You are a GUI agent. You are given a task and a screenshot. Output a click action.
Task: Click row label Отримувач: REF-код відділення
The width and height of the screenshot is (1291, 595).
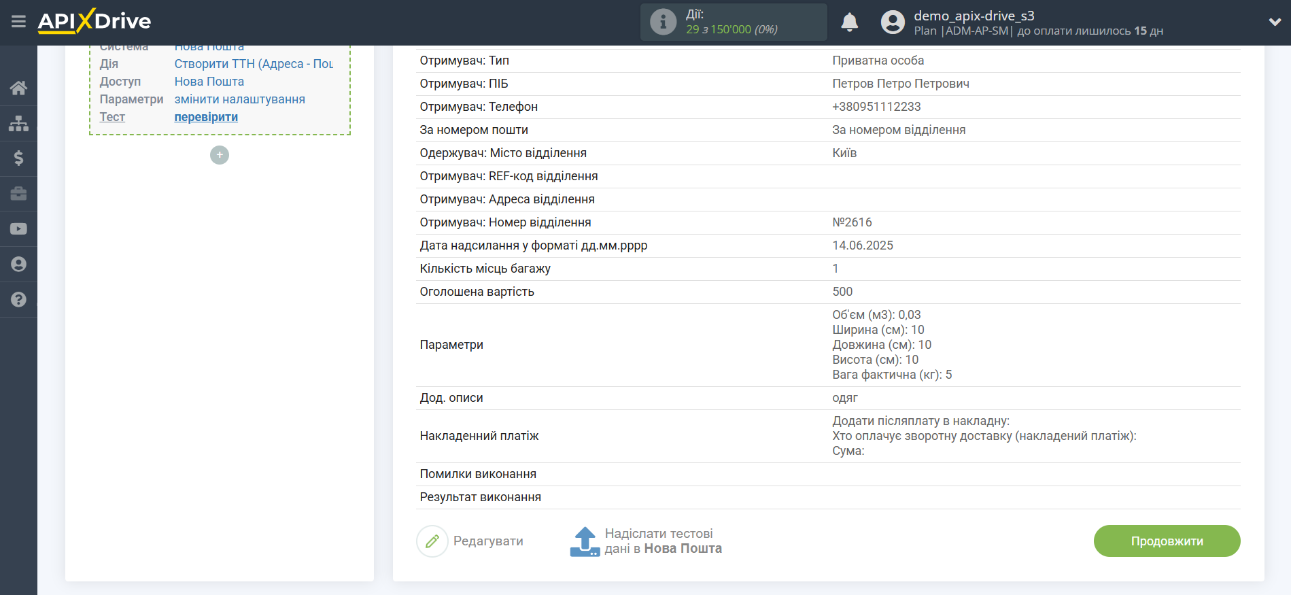point(509,176)
